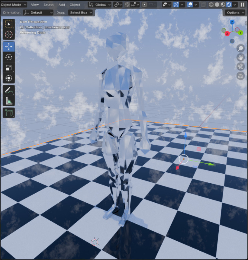
Task: Click the red X handle of move gizmo
Action: click(177, 168)
